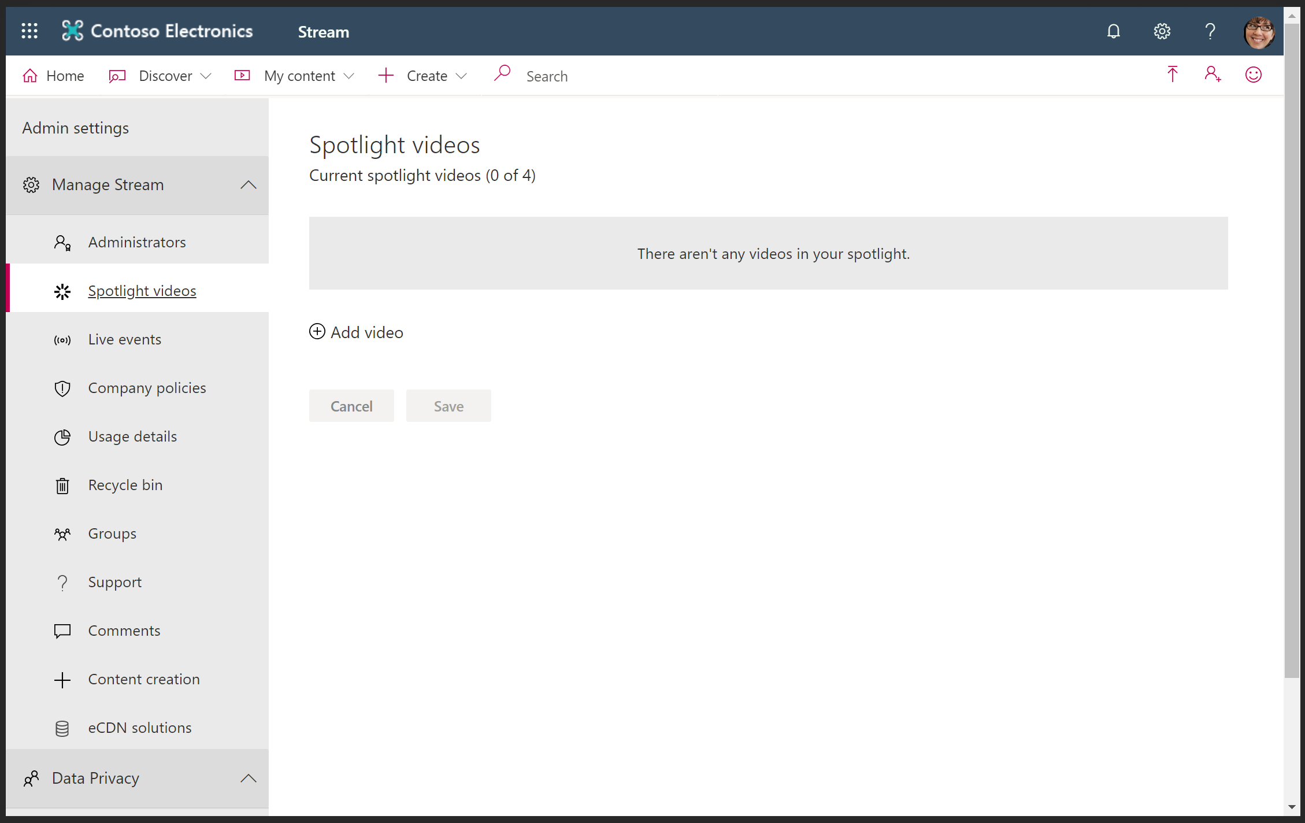Image resolution: width=1305 pixels, height=823 pixels.
Task: Open the Administrators settings page
Action: [x=138, y=242]
